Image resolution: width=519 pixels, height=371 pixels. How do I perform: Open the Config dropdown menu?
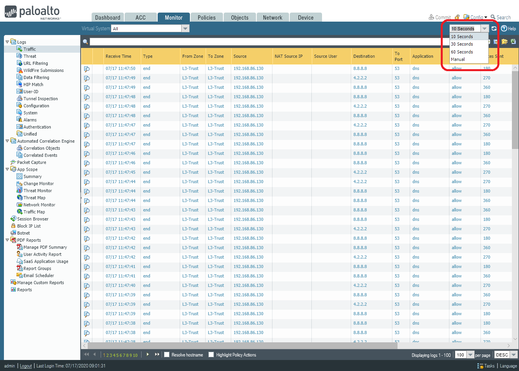point(476,17)
